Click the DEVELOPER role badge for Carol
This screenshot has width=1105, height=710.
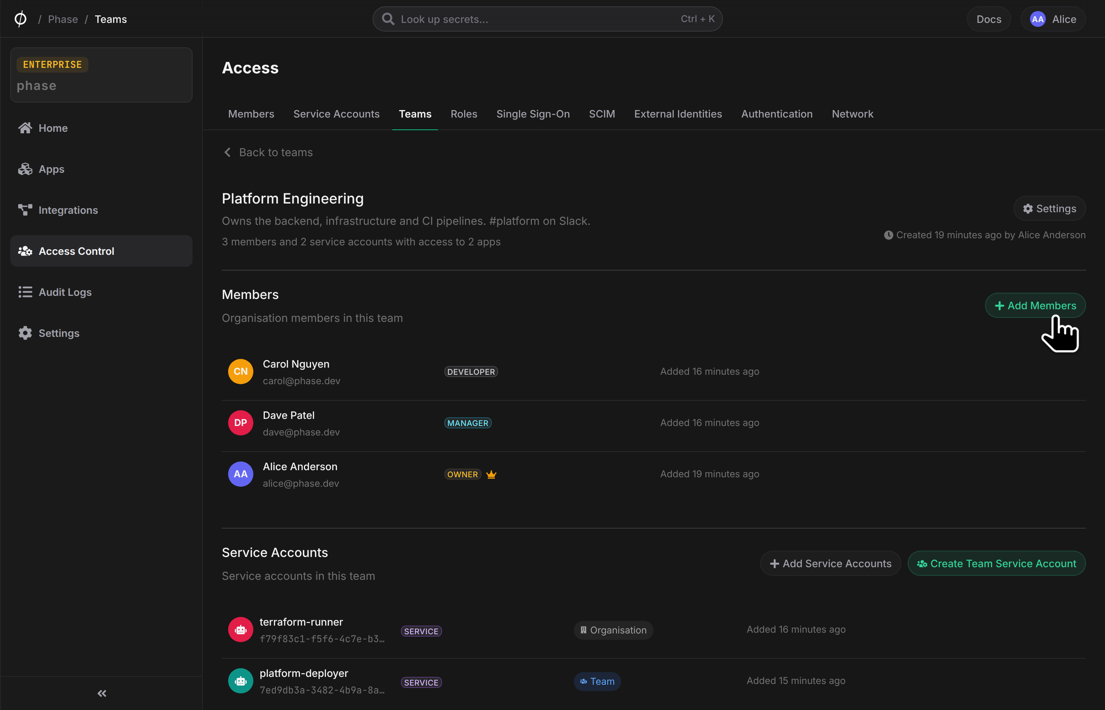[471, 372]
